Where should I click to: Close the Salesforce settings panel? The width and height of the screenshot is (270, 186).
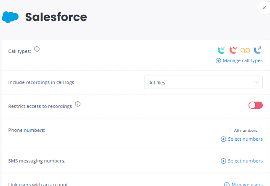click(264, 8)
